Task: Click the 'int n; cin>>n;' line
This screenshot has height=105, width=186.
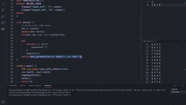Action: [x=30, y=29]
